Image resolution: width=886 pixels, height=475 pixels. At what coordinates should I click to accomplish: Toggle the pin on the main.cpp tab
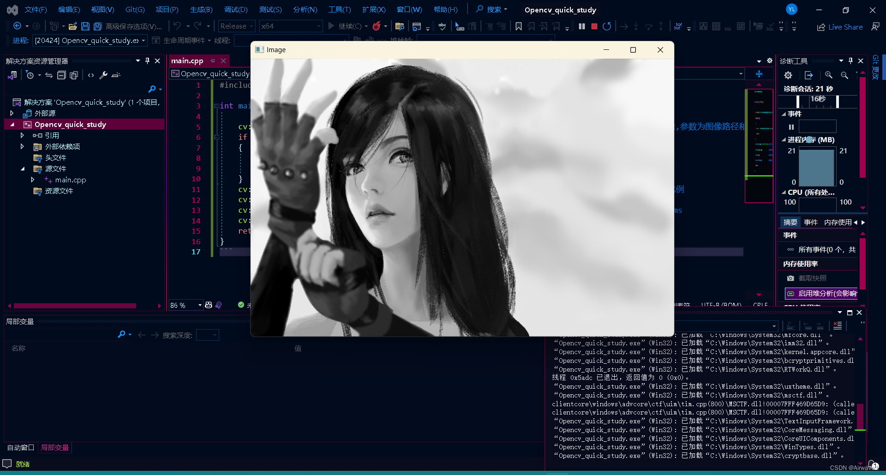(213, 61)
